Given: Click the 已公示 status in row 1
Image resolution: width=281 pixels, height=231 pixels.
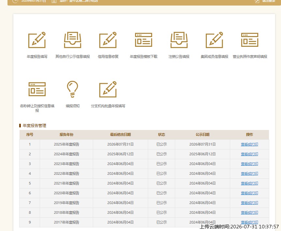Looking at the screenshot, I should click(162, 144).
